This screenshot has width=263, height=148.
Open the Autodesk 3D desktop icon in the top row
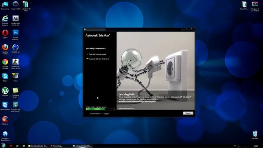point(26,6)
